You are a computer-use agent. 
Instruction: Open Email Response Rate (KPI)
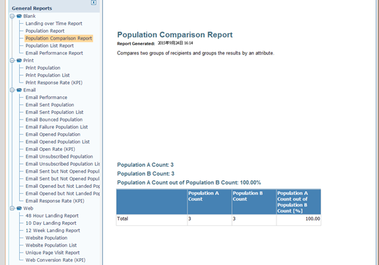[x=55, y=201]
